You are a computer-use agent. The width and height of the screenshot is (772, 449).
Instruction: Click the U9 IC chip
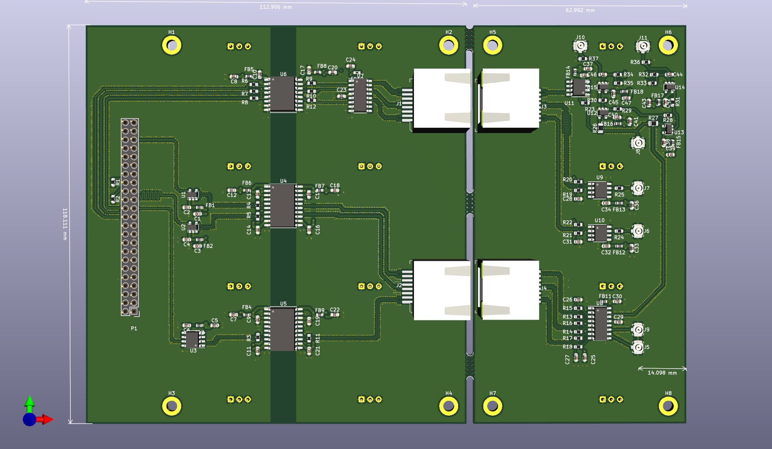(600, 190)
